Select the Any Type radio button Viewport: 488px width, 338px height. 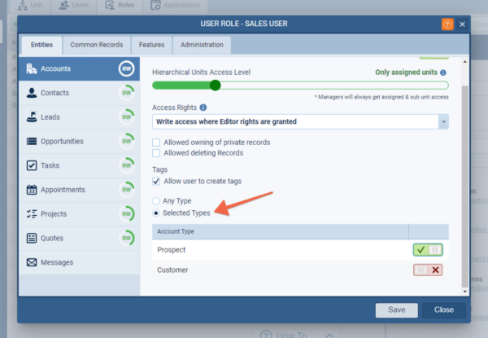click(157, 200)
